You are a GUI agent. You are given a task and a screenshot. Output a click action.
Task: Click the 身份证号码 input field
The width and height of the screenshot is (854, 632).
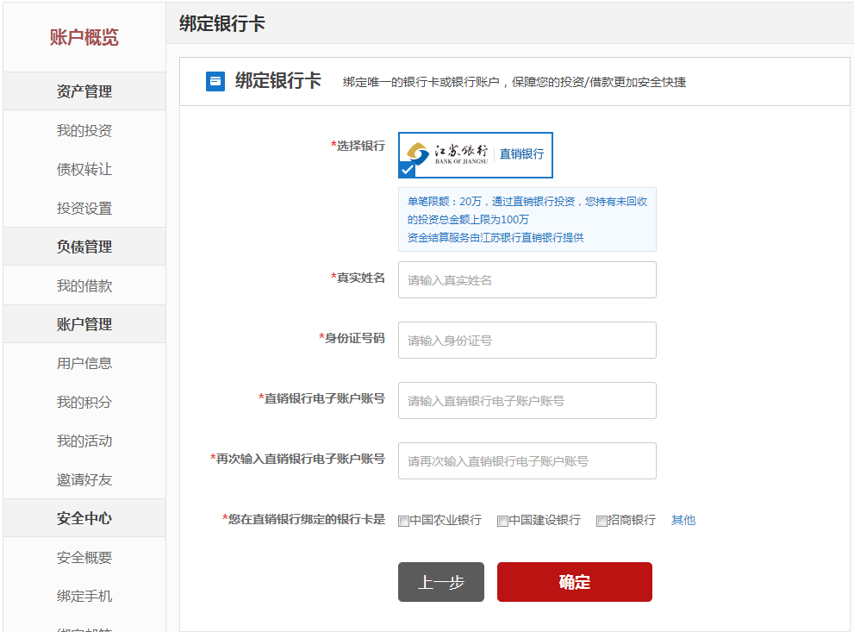point(527,341)
